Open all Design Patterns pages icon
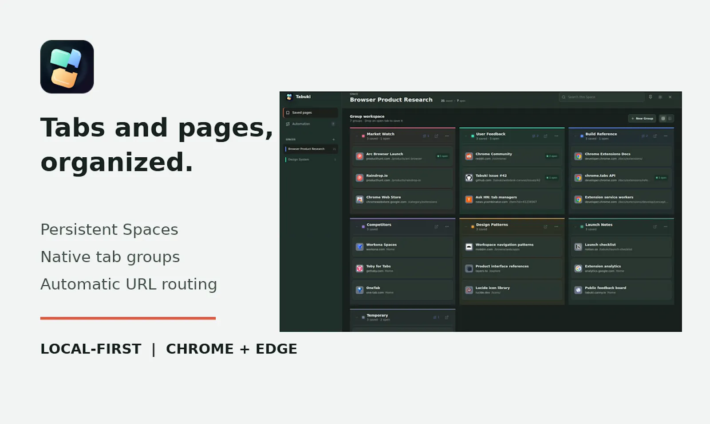 546,227
